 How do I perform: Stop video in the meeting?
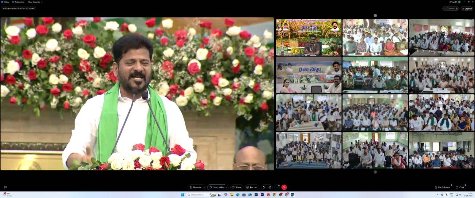click(x=217, y=187)
